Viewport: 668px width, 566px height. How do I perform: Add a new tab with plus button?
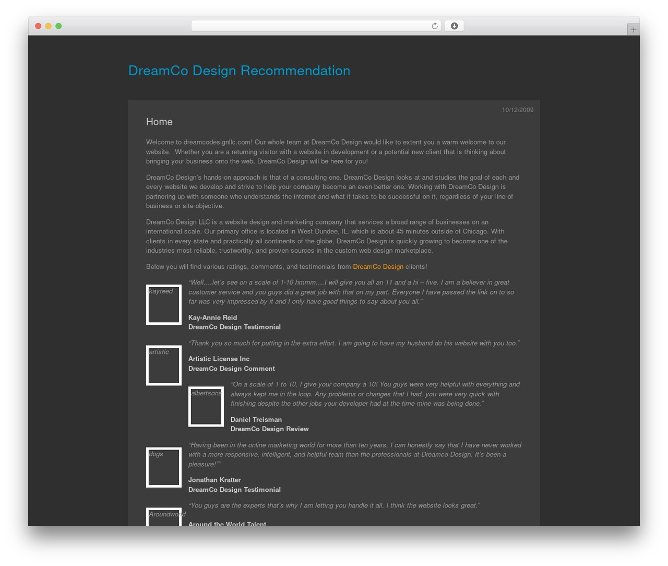click(633, 30)
